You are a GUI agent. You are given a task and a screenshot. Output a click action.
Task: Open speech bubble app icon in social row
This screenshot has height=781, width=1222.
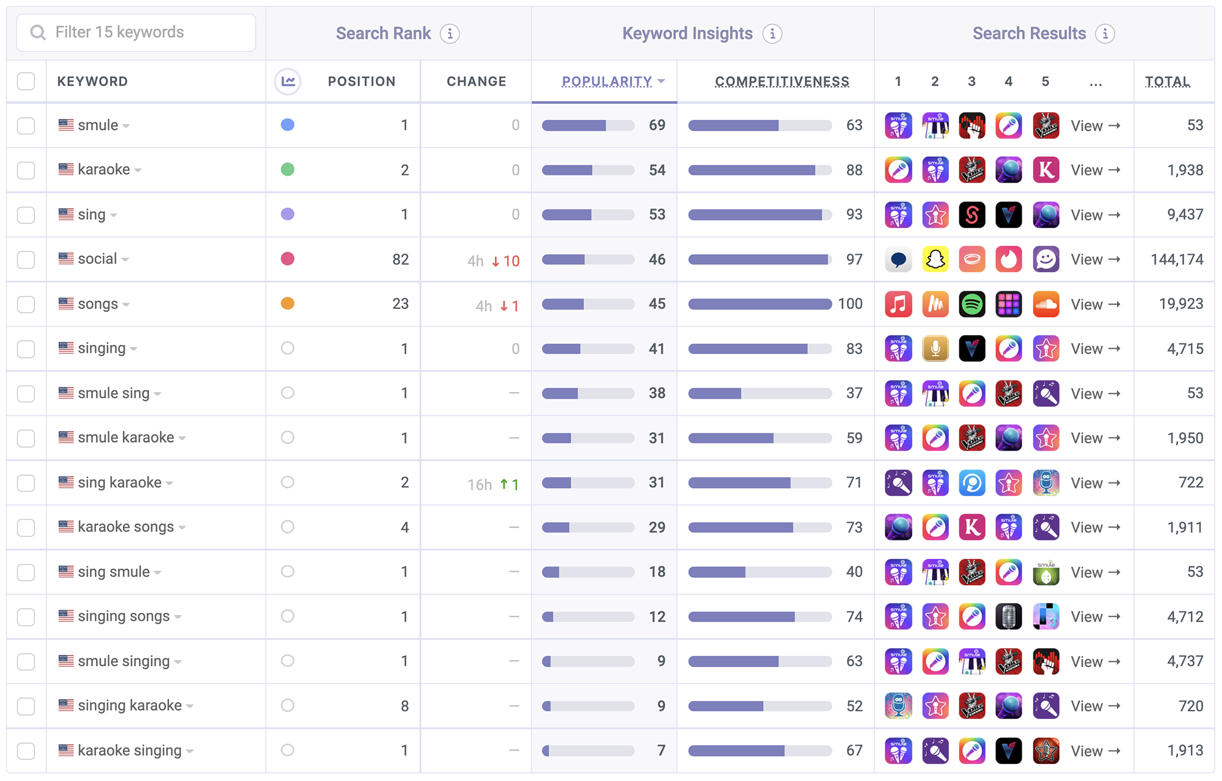coord(899,260)
